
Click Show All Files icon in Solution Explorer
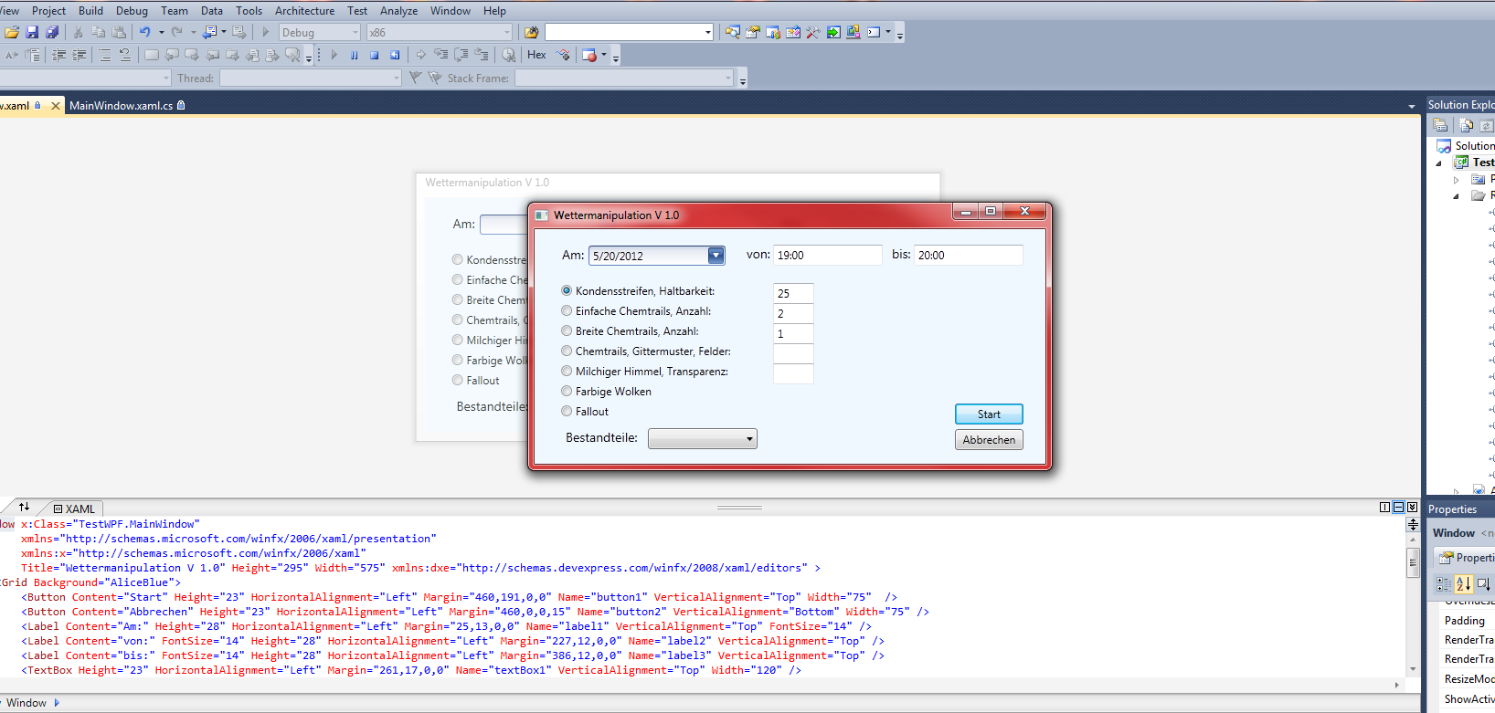click(1467, 125)
